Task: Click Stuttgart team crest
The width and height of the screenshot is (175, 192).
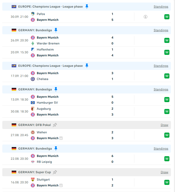Action: click(33, 180)
